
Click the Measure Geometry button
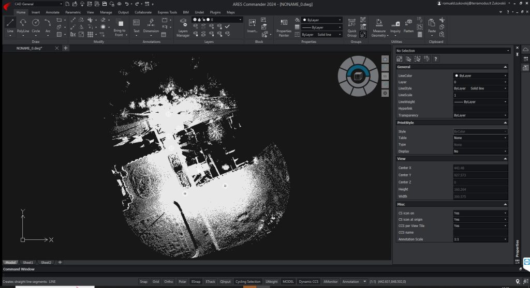pos(379,26)
